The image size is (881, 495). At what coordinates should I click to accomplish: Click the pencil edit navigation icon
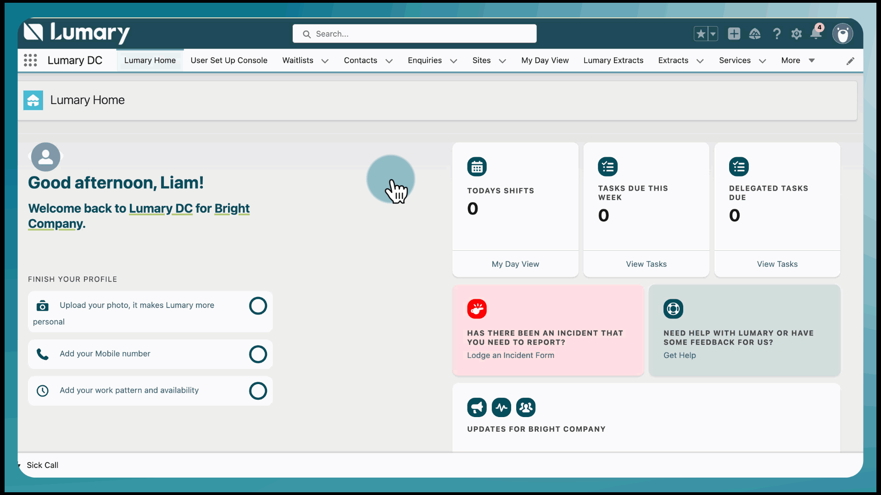click(x=850, y=61)
